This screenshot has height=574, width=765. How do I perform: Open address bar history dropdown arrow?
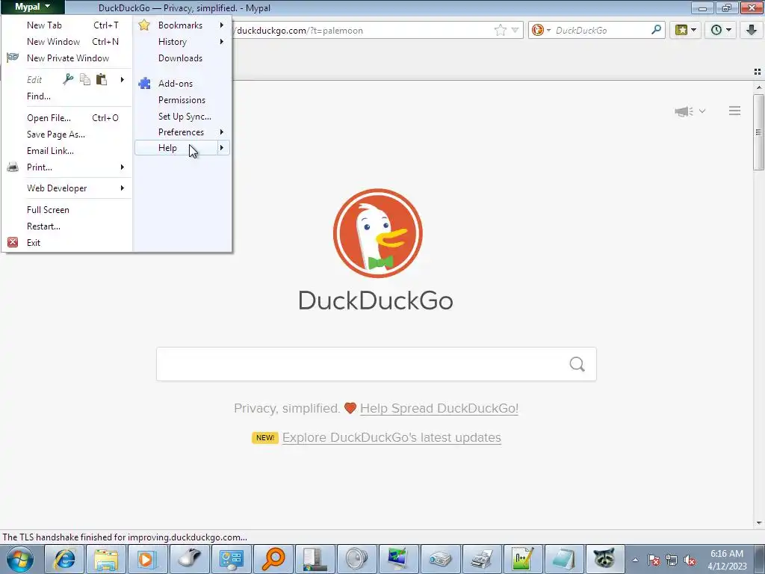click(x=515, y=30)
